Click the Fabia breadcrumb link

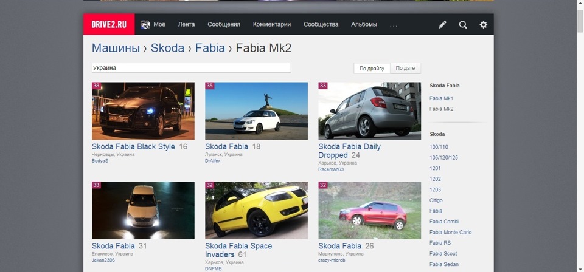210,48
